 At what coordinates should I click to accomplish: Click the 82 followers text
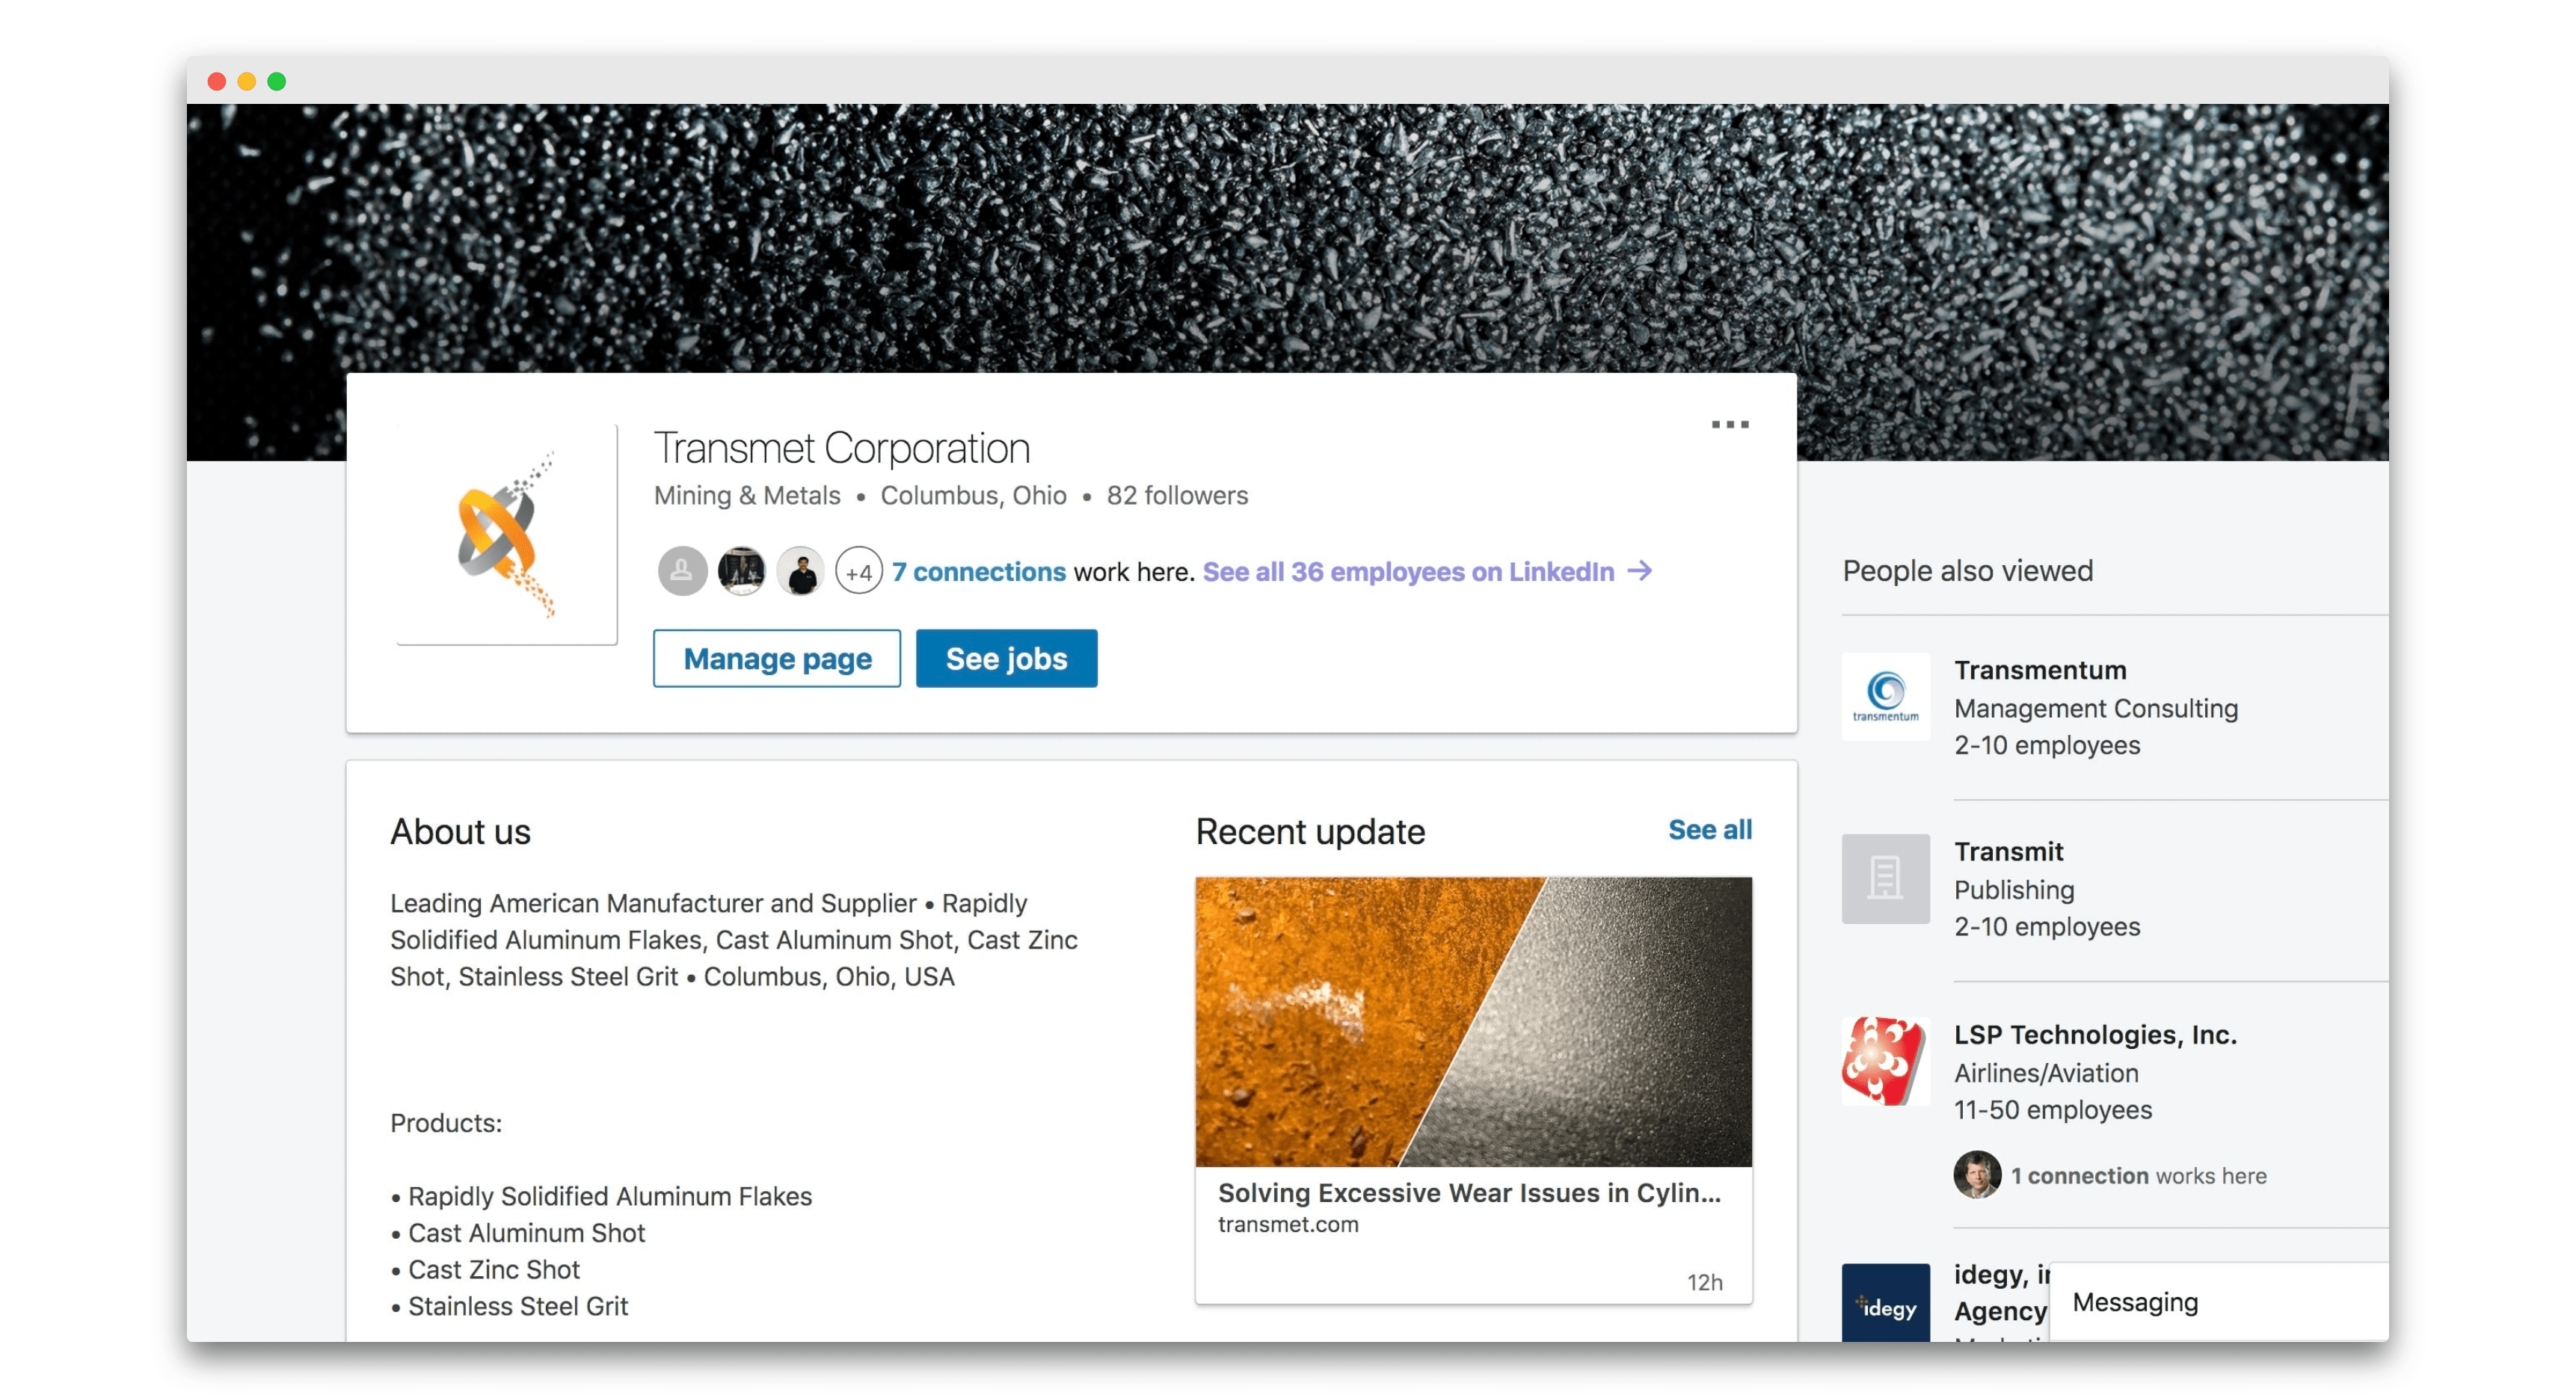tap(1177, 496)
